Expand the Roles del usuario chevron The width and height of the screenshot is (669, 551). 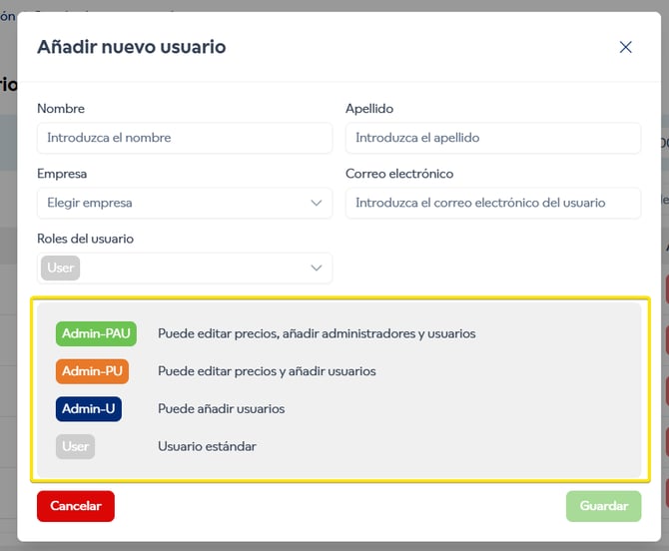(x=317, y=268)
